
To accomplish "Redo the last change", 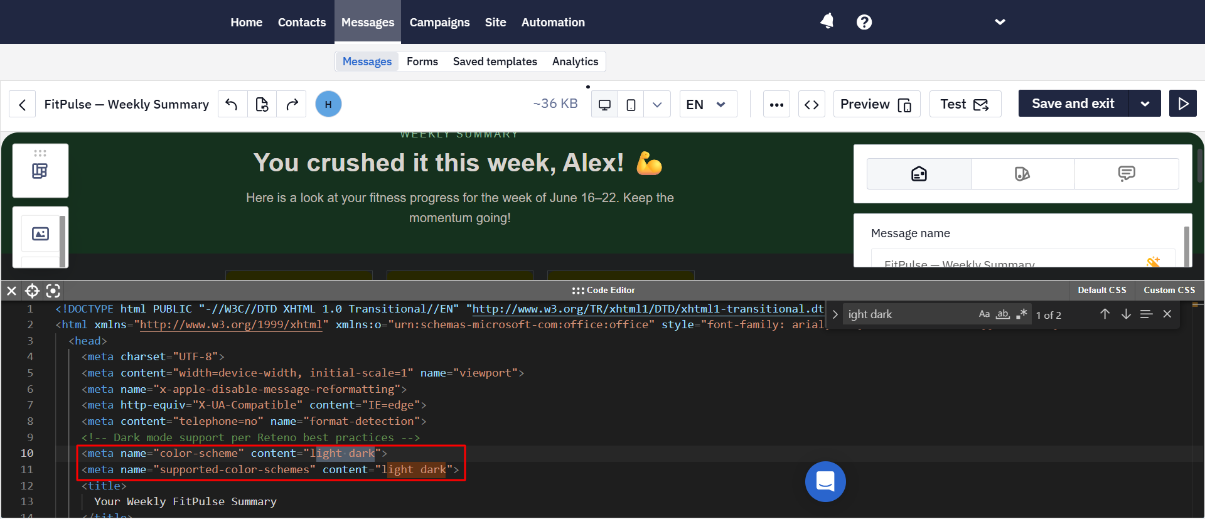I will pyautogui.click(x=292, y=104).
